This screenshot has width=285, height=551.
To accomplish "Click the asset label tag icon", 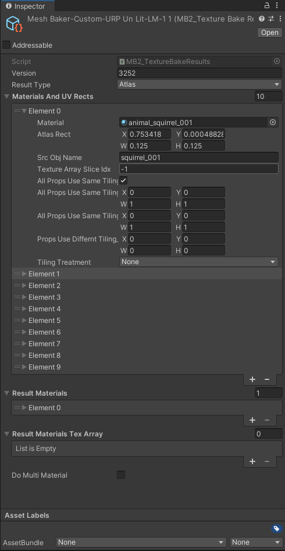I will point(276,528).
